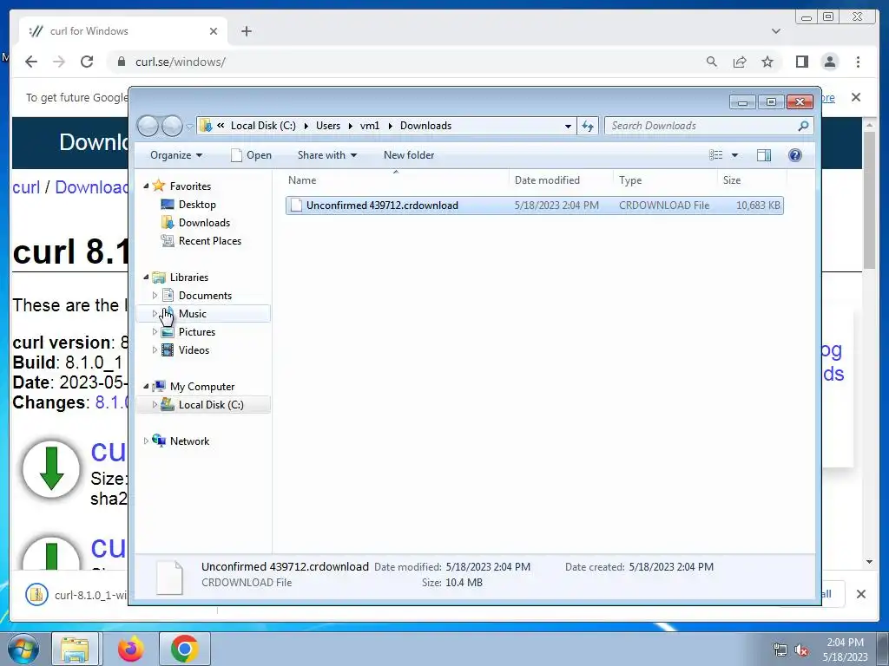This screenshot has width=889, height=666.
Task: Open Chrome share page icon
Action: (740, 62)
